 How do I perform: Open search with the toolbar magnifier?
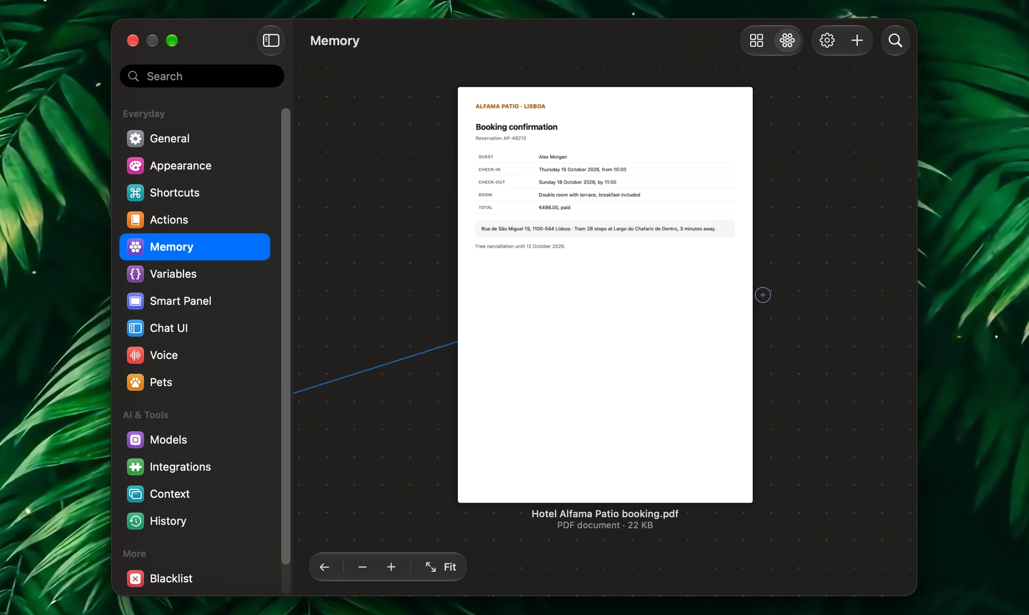(x=895, y=41)
